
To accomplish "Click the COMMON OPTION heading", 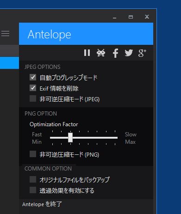I will click(x=48, y=169).
